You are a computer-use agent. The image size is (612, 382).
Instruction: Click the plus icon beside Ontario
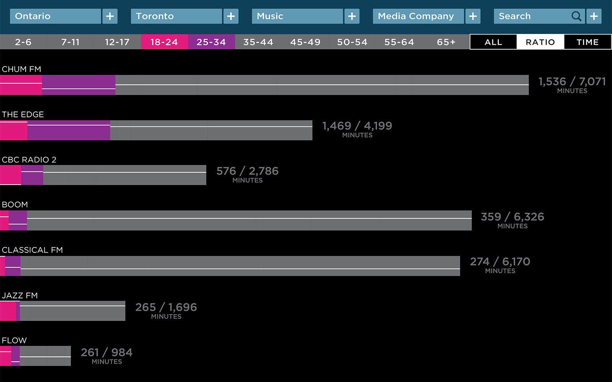[110, 16]
